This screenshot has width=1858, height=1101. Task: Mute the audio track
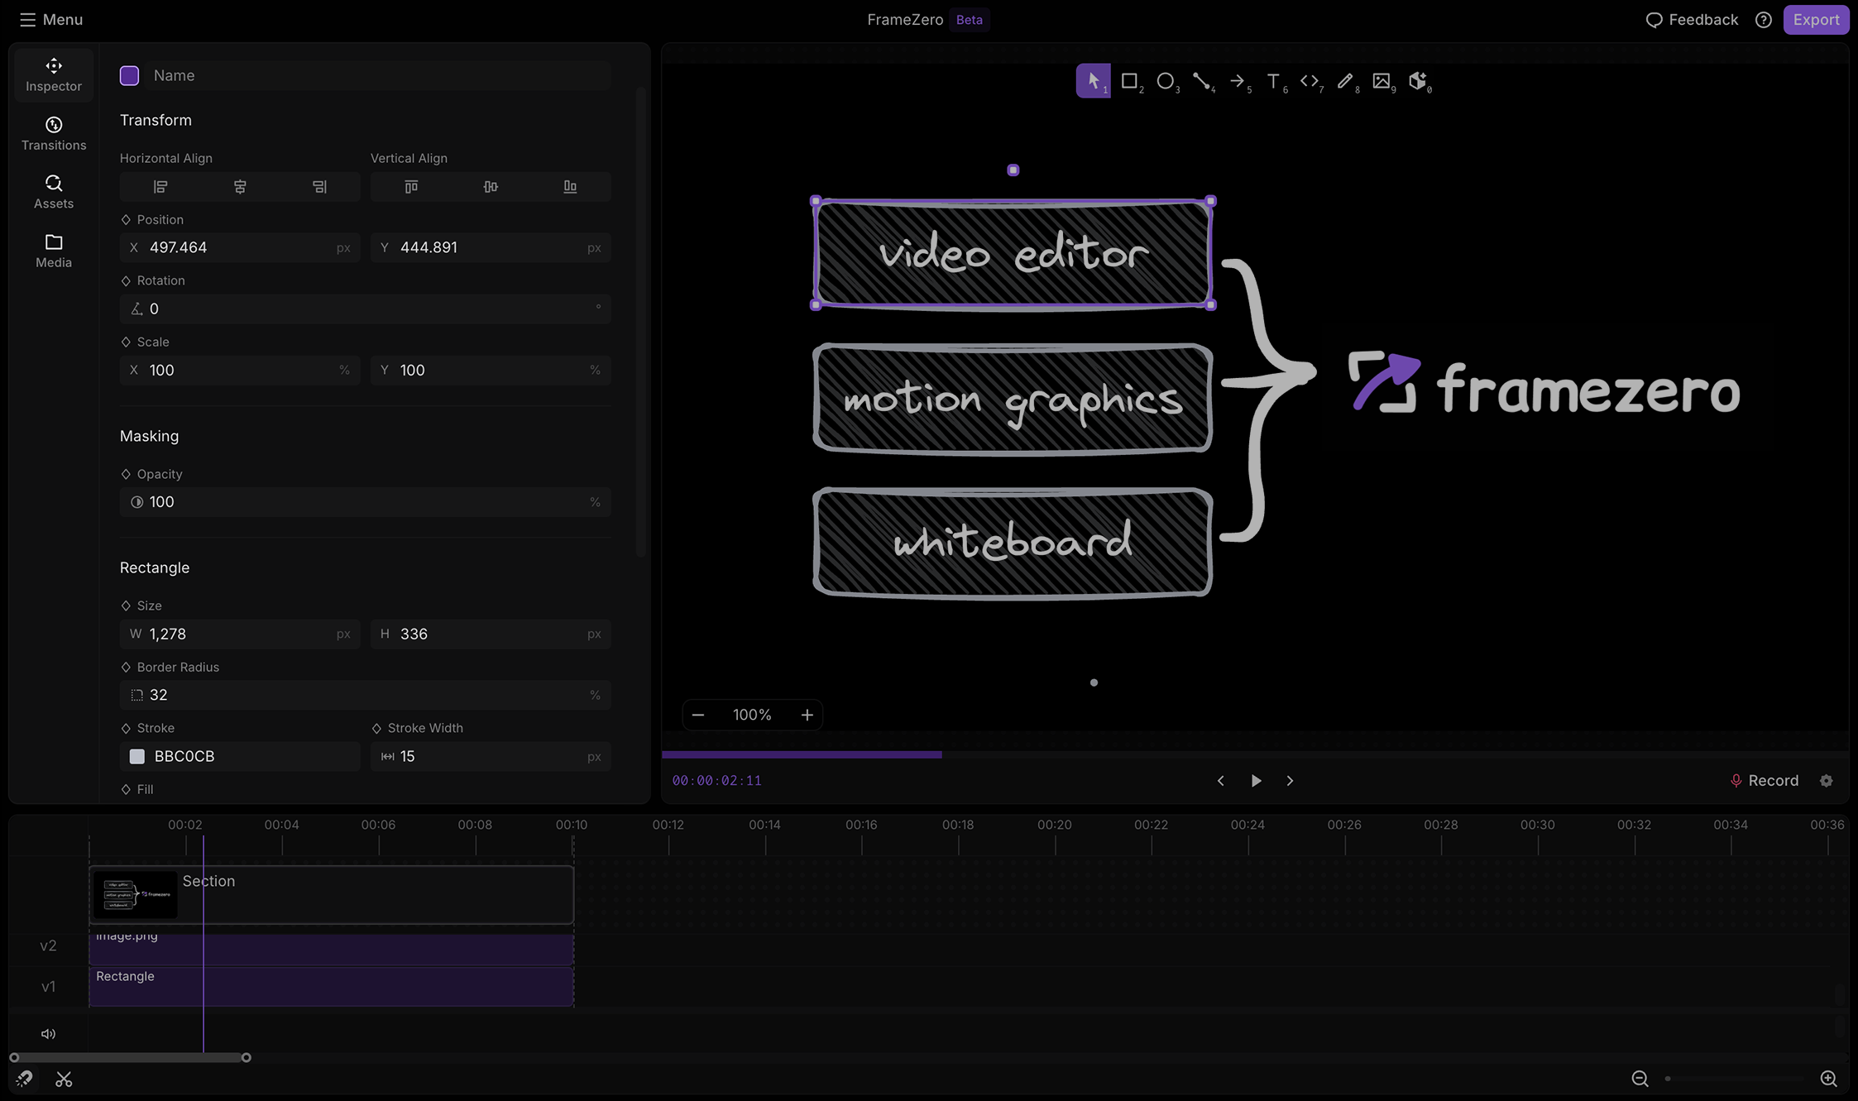(48, 1033)
